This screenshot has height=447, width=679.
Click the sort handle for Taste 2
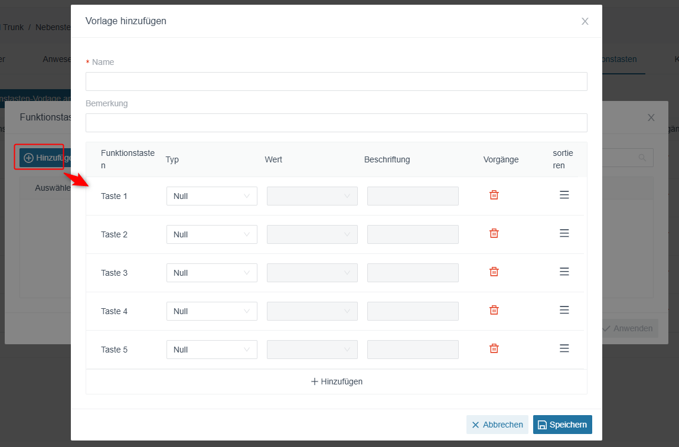pyautogui.click(x=564, y=233)
